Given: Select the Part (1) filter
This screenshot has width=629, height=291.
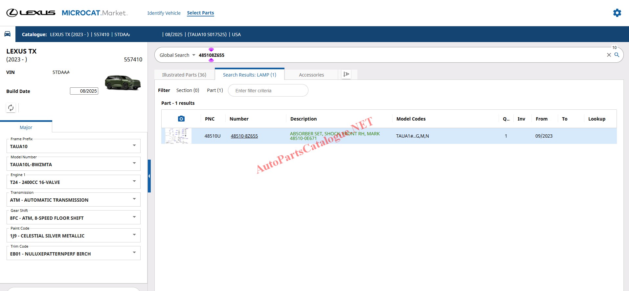Looking at the screenshot, I should click(215, 90).
